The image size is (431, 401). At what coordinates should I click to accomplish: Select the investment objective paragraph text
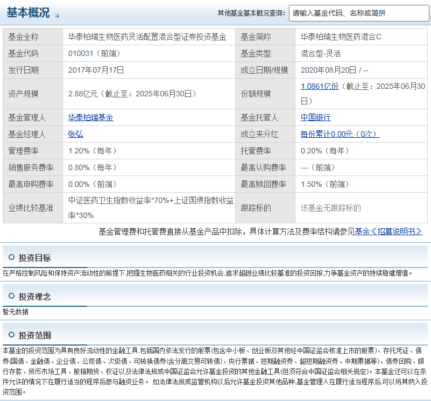(x=208, y=273)
